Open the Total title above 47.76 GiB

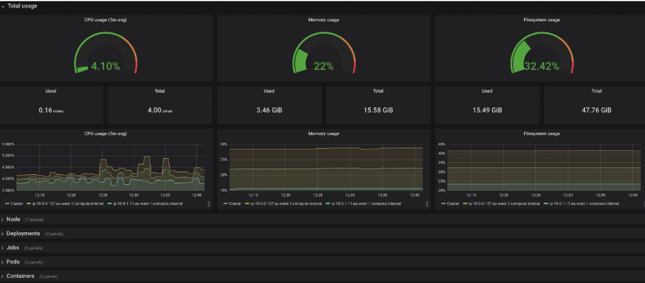point(596,91)
